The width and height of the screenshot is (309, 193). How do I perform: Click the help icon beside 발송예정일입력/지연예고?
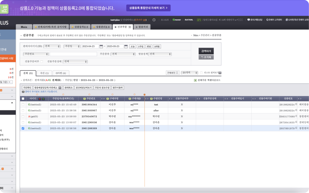tap(60, 88)
